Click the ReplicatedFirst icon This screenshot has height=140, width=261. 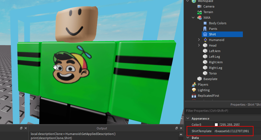click(194, 96)
